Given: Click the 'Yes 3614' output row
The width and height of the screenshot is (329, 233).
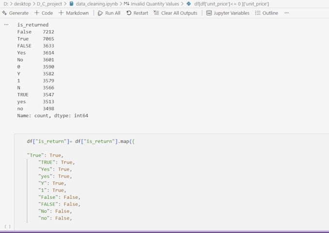Looking at the screenshot, I should (x=36, y=53).
